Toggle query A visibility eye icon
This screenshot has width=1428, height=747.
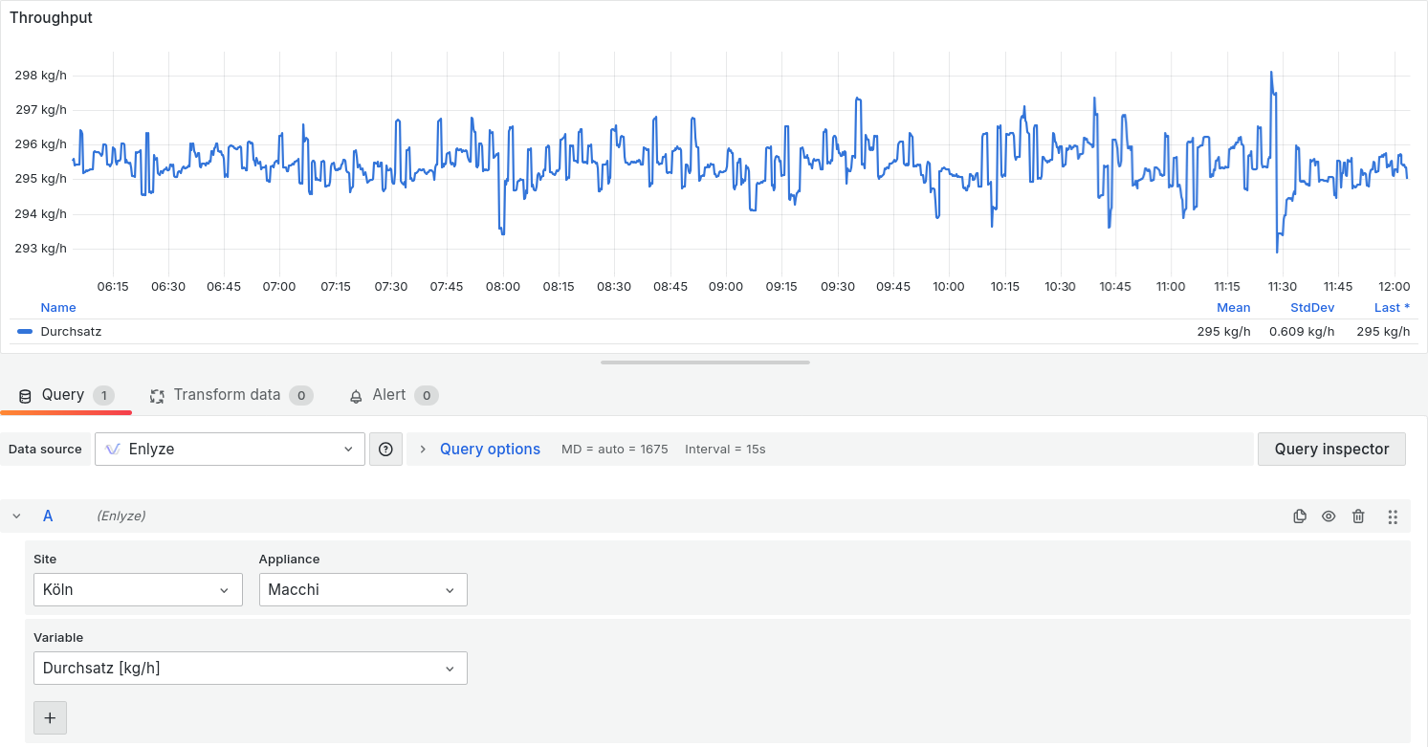[1329, 516]
